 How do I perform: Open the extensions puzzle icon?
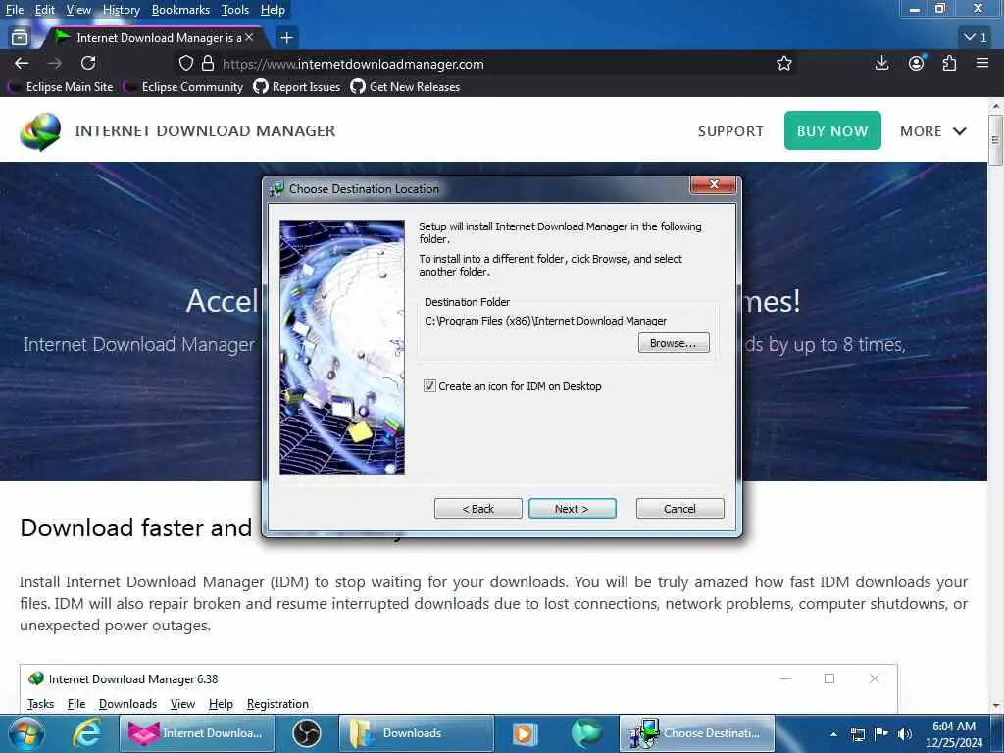tap(949, 63)
